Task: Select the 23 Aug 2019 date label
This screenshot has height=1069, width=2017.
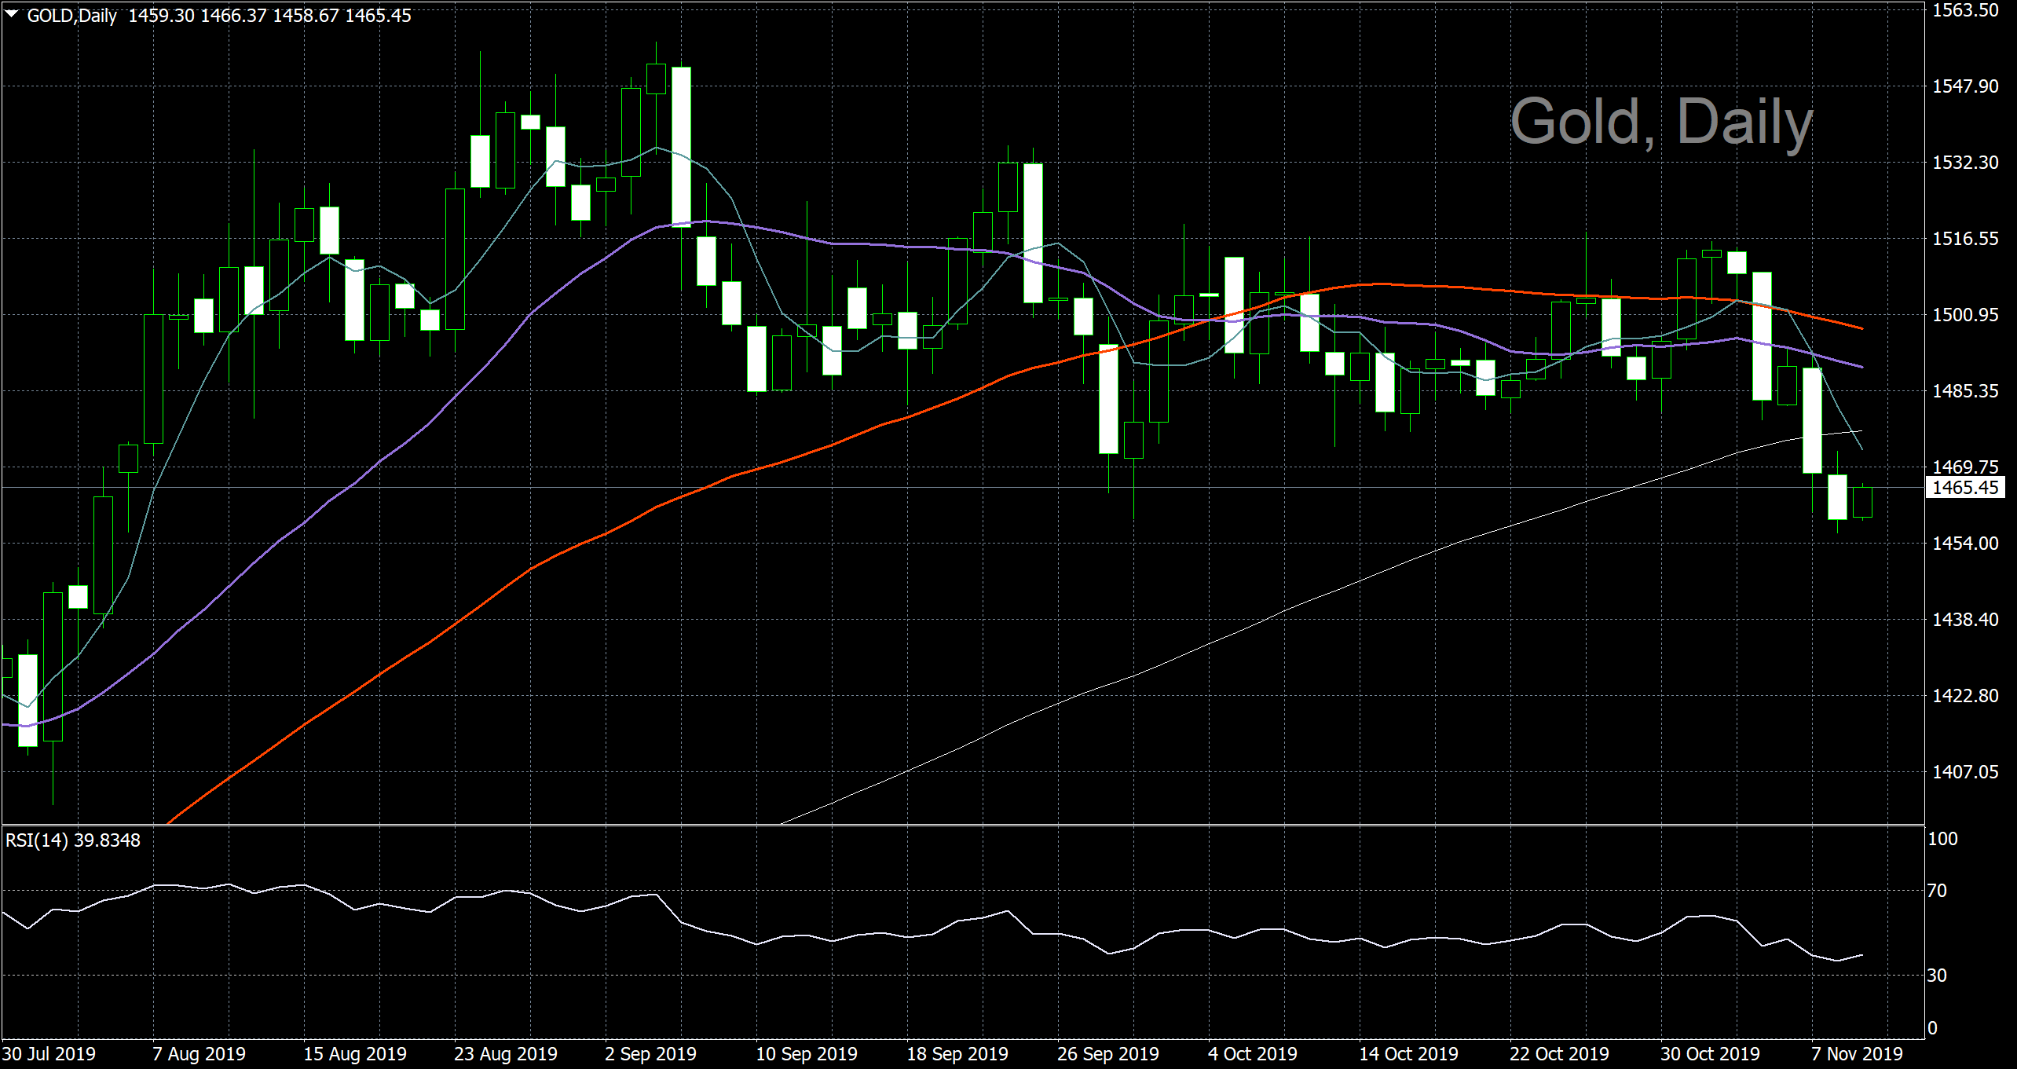Action: click(x=506, y=1054)
